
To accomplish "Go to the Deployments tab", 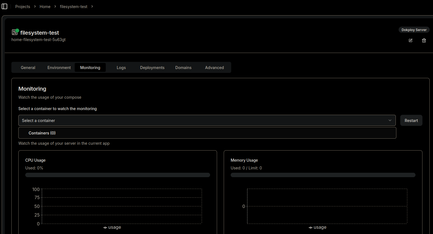I will (152, 67).
